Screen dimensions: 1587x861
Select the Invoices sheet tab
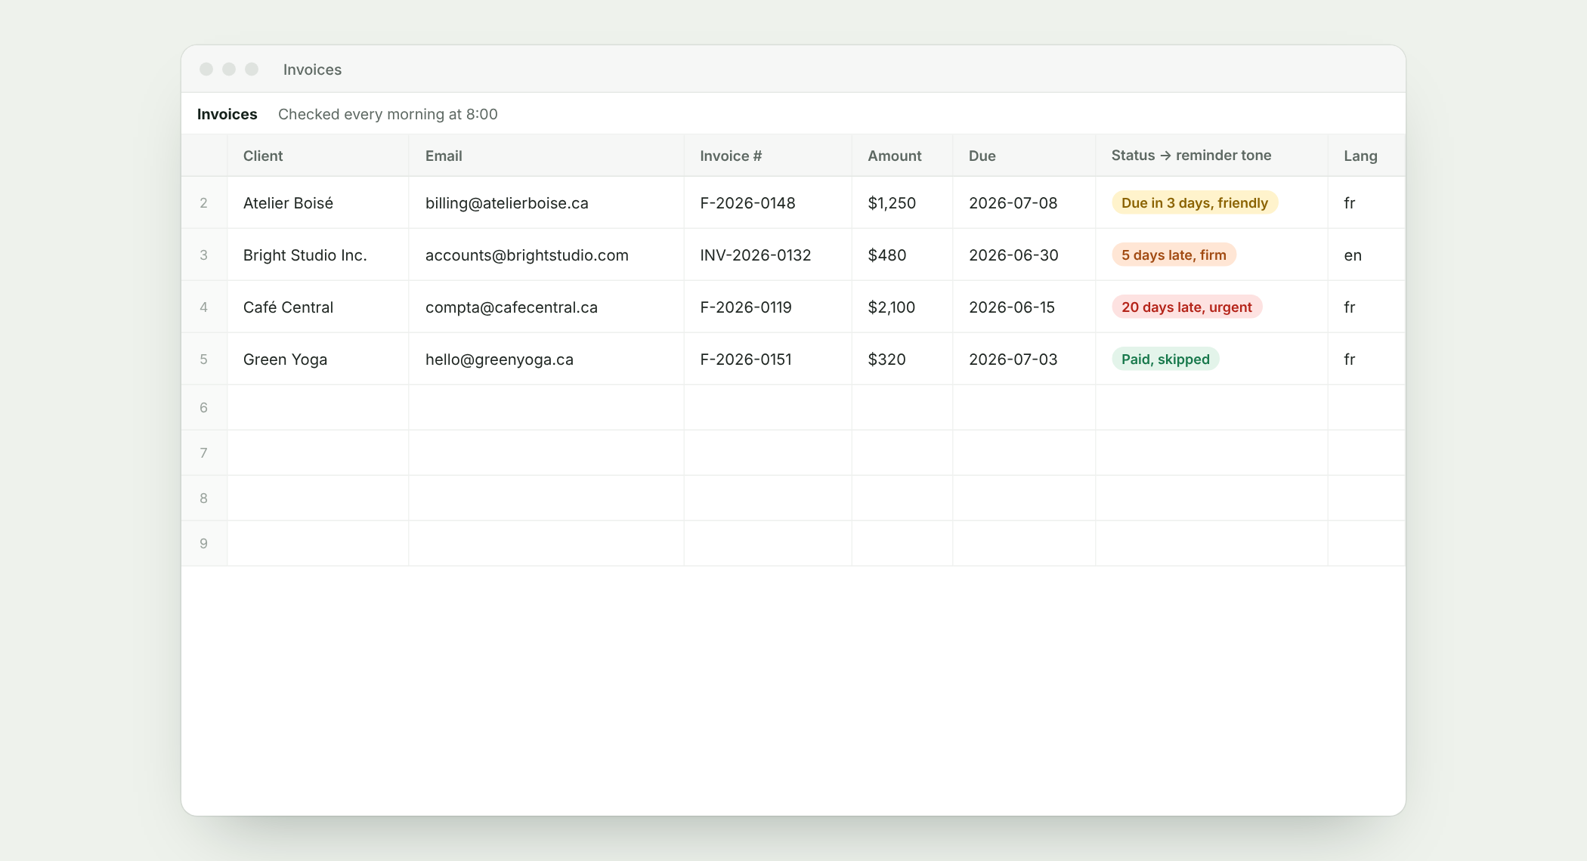227,114
